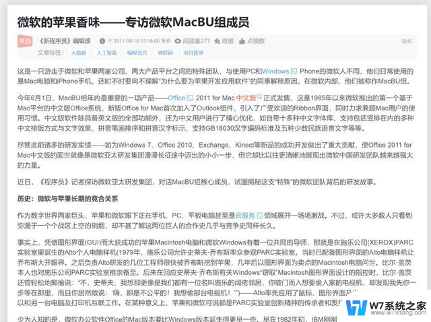Image resolution: width=431 pixels, height=322 pixels.
Task: Click the eye icon for 阅读量271
Action: (178, 41)
